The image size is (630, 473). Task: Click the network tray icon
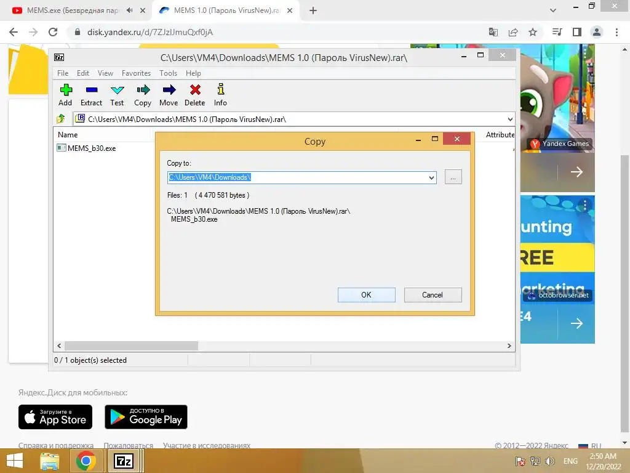click(535, 461)
